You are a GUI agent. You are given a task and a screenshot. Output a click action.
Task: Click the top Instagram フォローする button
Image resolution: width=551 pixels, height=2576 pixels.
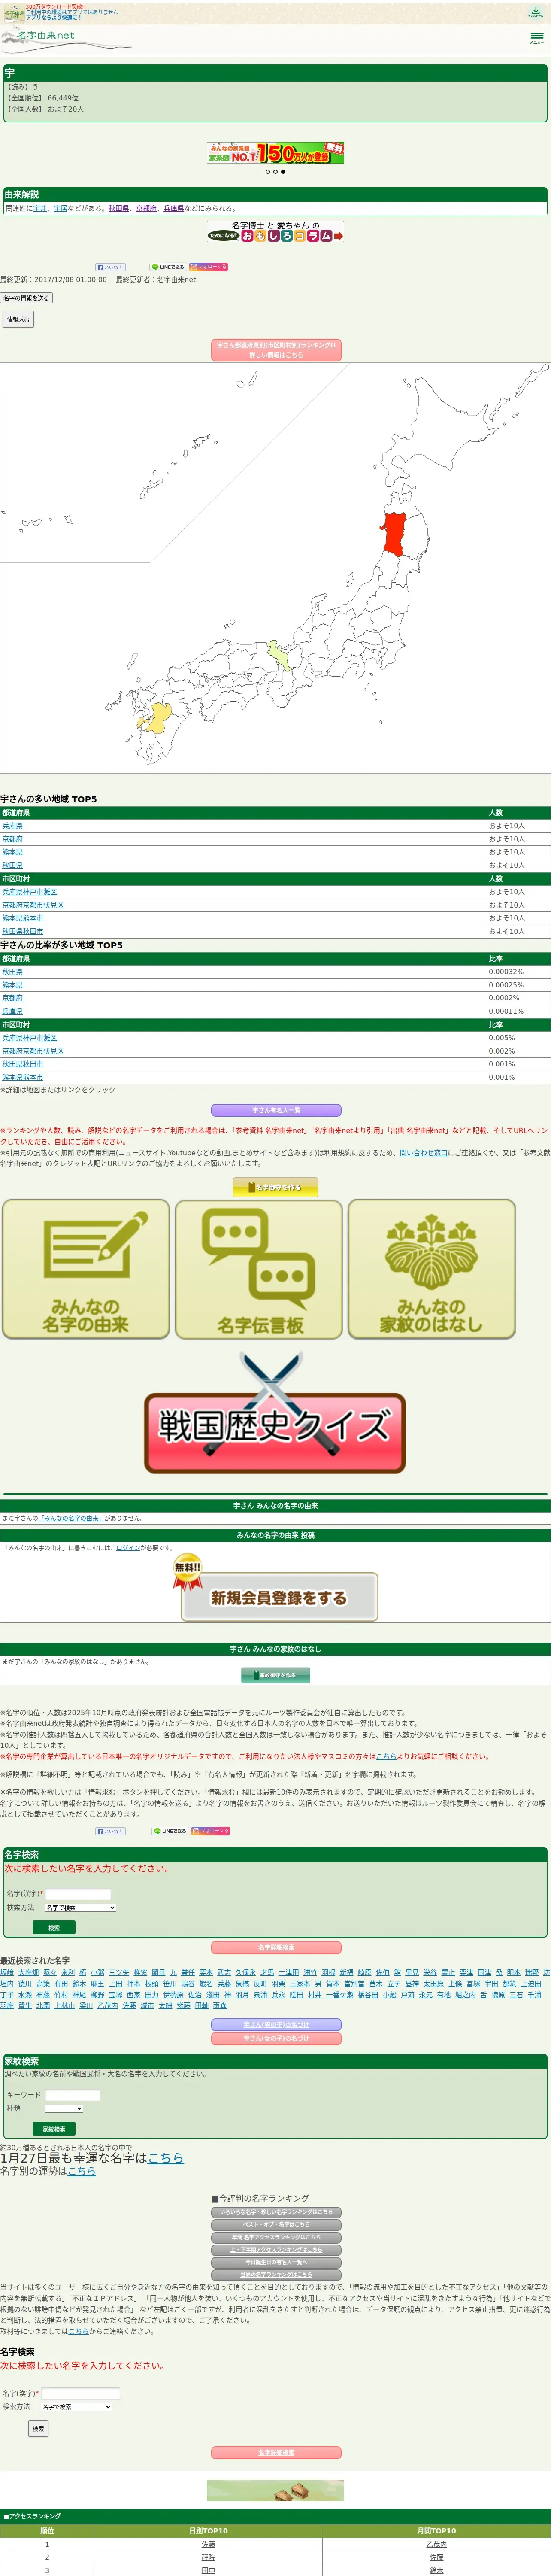209,267
